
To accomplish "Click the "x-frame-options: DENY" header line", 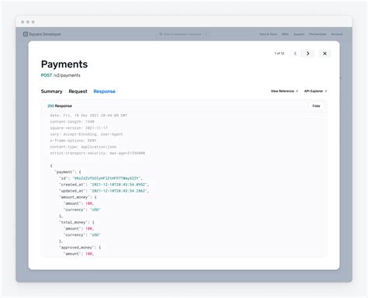I will pos(73,140).
